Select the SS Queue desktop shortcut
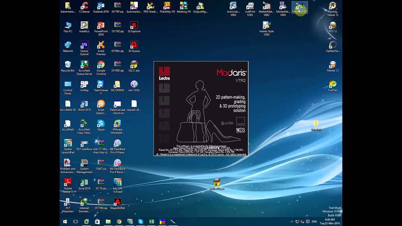The image size is (402, 226). pos(134,47)
